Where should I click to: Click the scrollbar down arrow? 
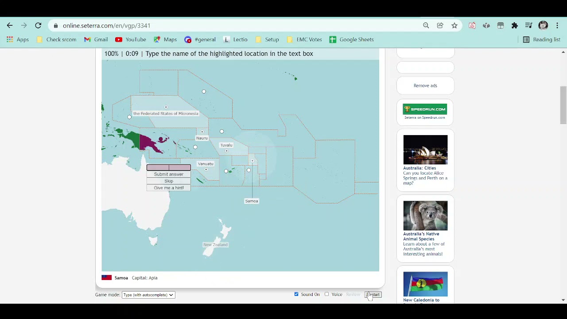[x=563, y=300]
